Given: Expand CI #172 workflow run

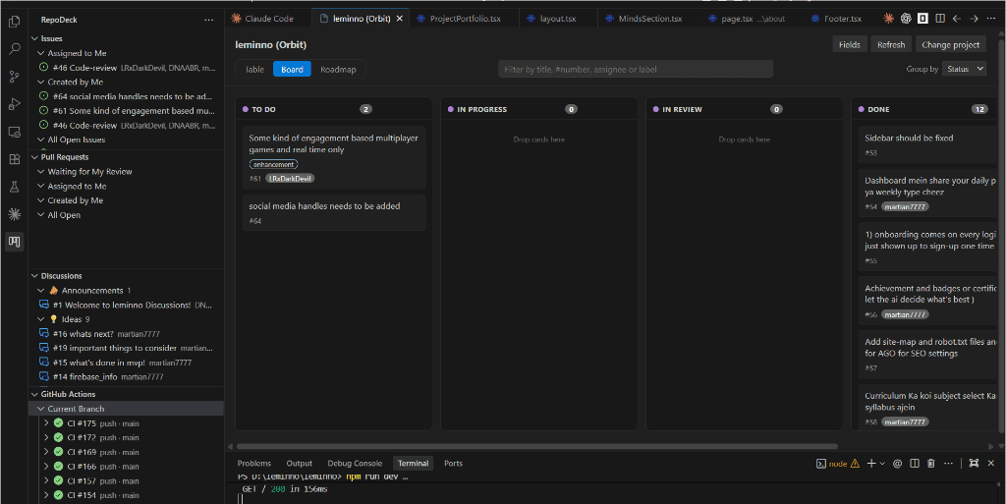Looking at the screenshot, I should pos(46,438).
